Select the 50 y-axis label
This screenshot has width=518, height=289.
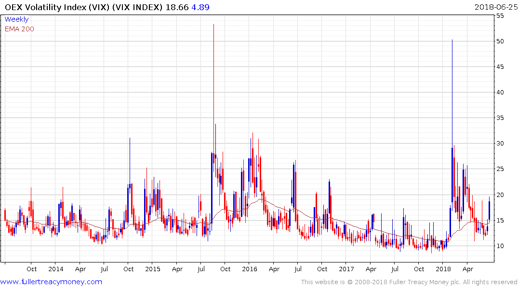pyautogui.click(x=500, y=41)
